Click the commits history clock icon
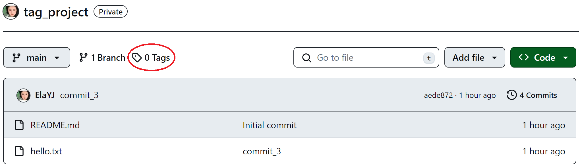Viewport: 580px width, 166px height. pos(511,95)
